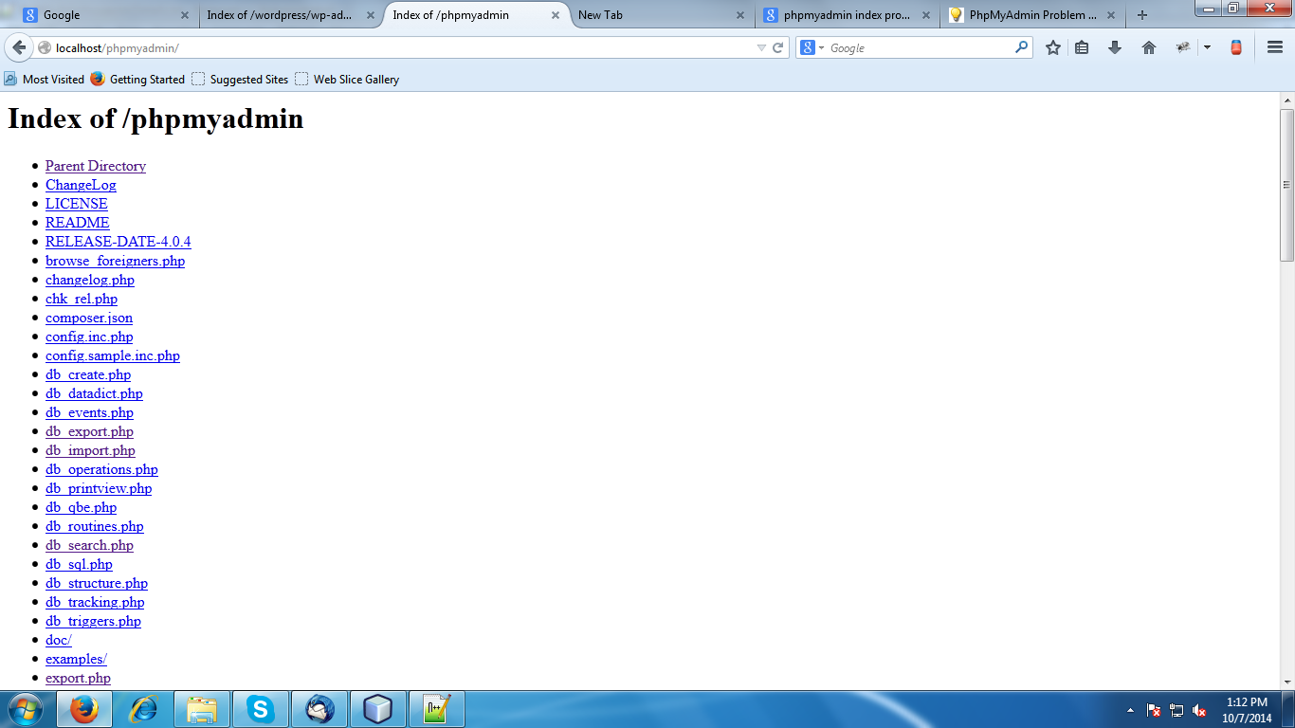Switch to phpmyadmin index pro tab
This screenshot has height=728, width=1295.
pyautogui.click(x=846, y=15)
